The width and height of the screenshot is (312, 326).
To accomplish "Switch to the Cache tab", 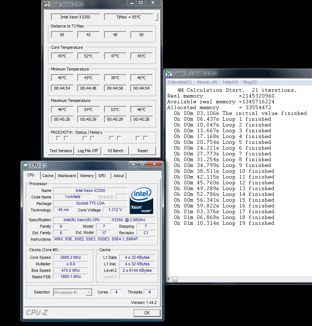I will 48,176.
